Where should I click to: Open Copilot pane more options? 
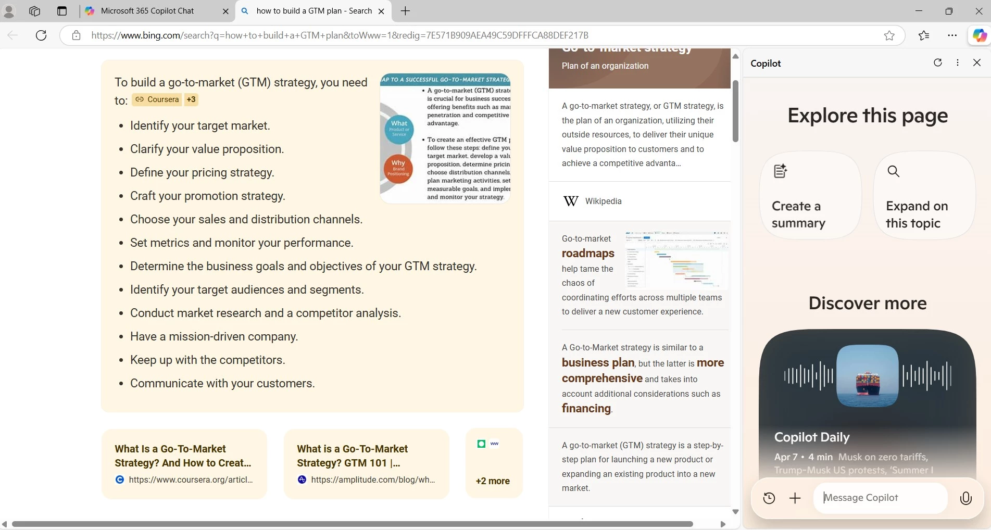pos(958,62)
